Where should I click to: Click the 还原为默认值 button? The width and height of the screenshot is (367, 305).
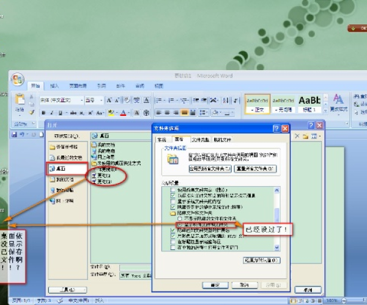pyautogui.click(x=262, y=260)
